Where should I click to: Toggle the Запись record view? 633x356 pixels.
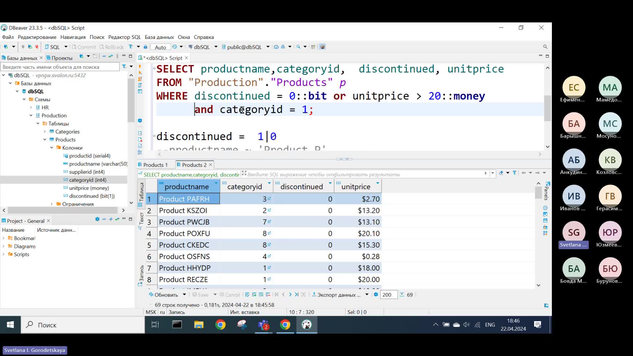click(x=141, y=275)
